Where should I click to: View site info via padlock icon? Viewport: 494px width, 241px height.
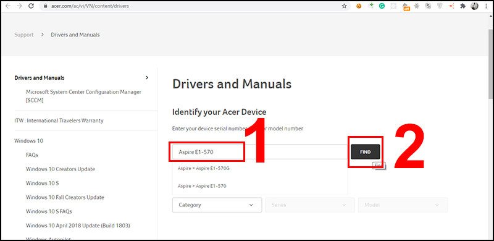click(46, 6)
